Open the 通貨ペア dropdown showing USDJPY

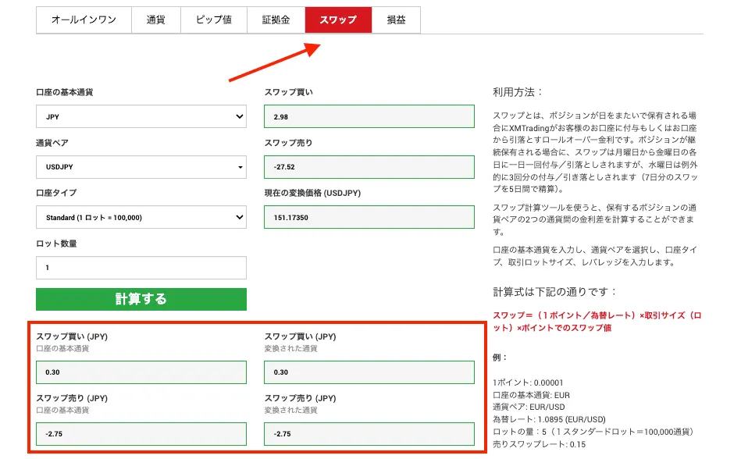coord(141,166)
